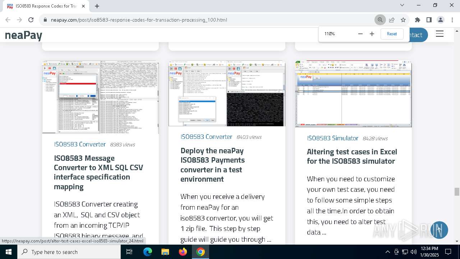Viewport: 460px width, 259px height.
Task: Select the ISO8583 Response Codes tab
Action: pos(46,6)
